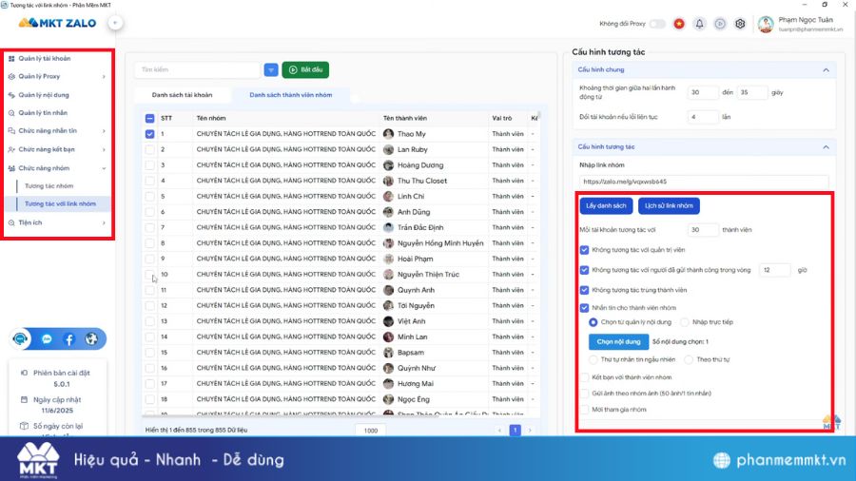Click Thao My's avatar in the member list
The width and height of the screenshot is (856, 481).
click(x=388, y=134)
